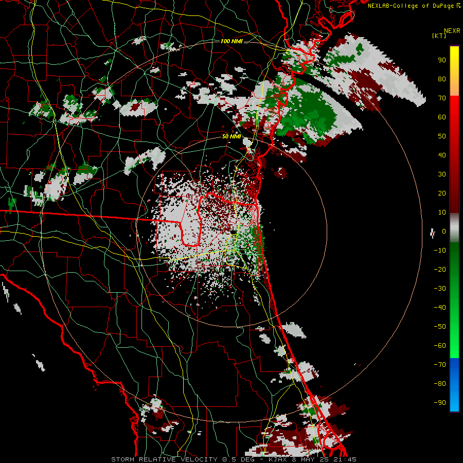Viewport: 463px width, 463px height.
Task: Click the -60 value on the velocity scale
Action: (x=440, y=346)
